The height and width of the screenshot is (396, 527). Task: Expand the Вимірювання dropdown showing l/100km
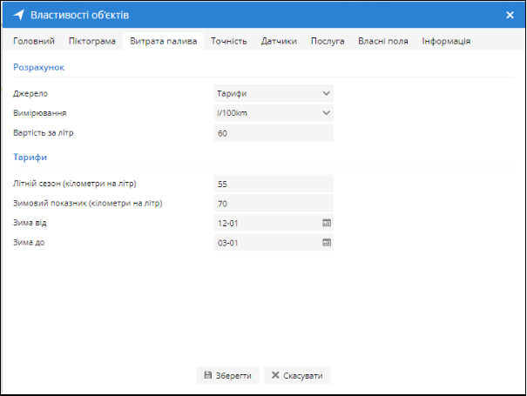tap(274, 113)
